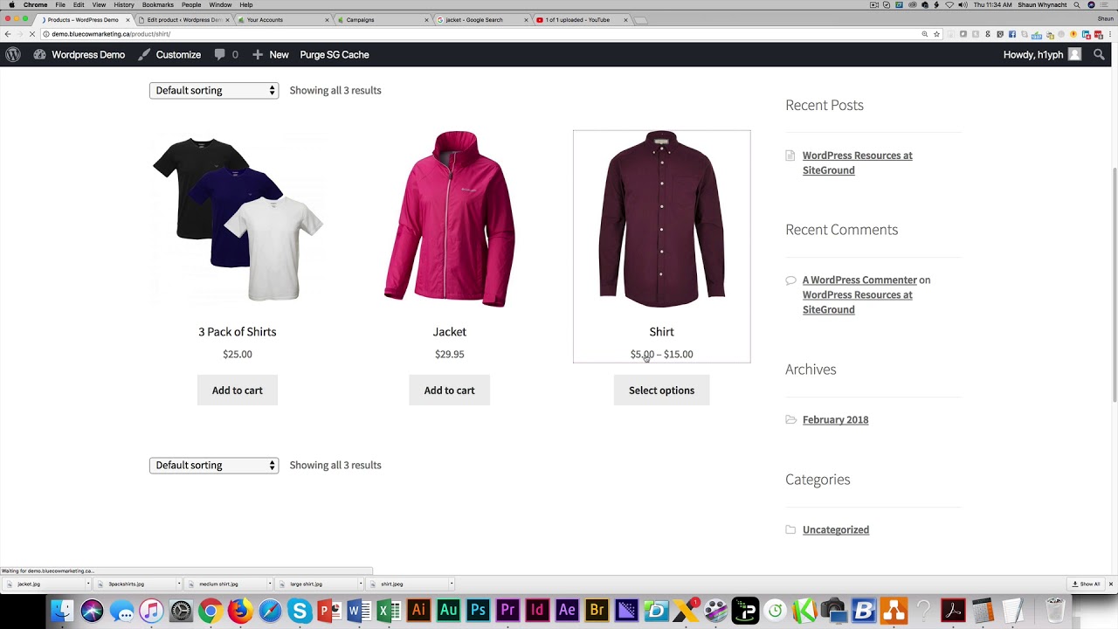
Task: Open iTunes from the dock
Action: (x=151, y=610)
